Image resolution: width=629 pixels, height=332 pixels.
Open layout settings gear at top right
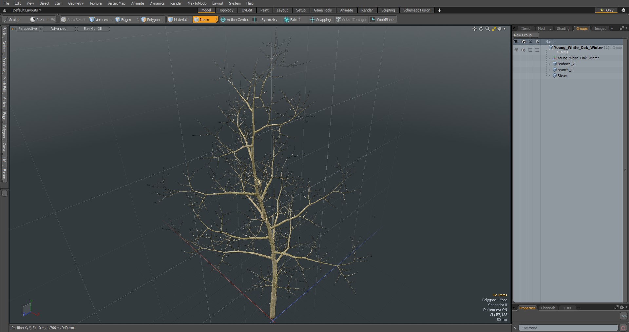coord(623,10)
